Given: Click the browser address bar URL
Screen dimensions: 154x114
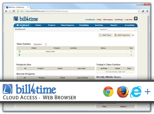Looking at the screenshot, I should [44, 11].
